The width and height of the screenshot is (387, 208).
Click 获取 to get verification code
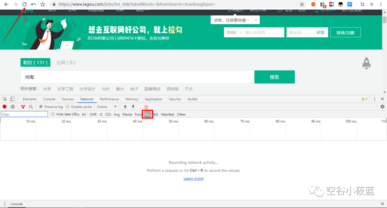pos(320,32)
